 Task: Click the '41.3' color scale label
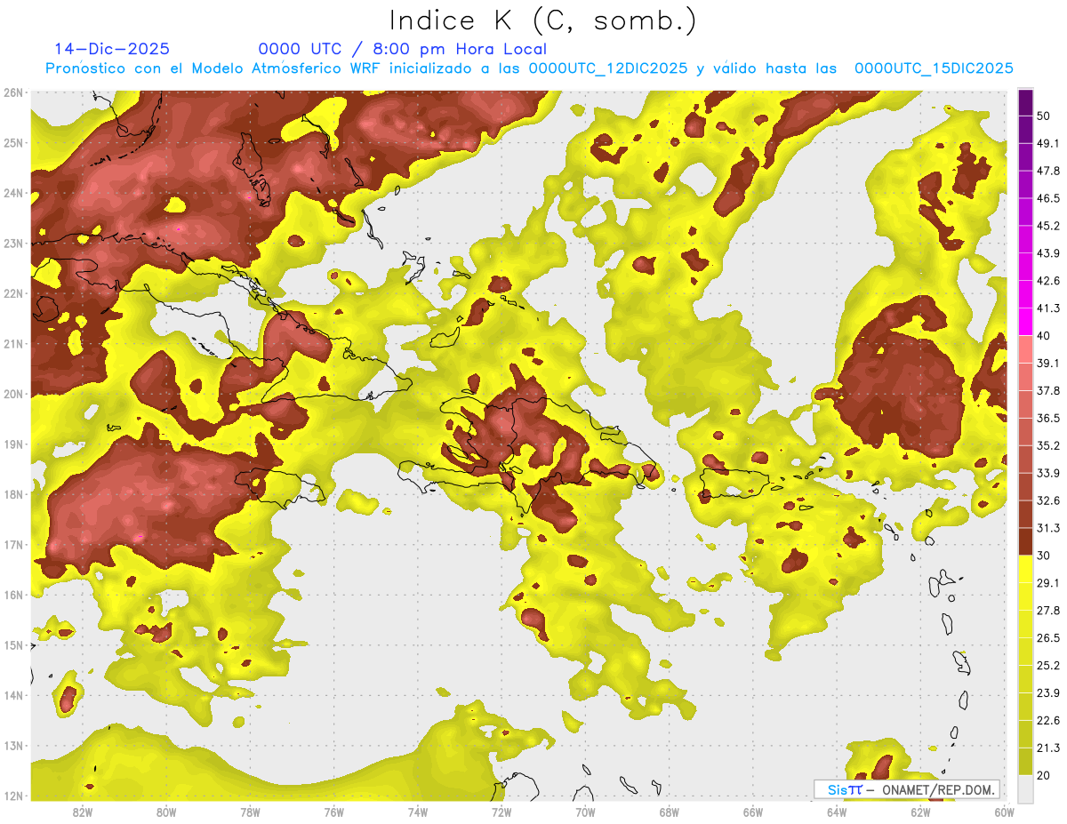1048,308
